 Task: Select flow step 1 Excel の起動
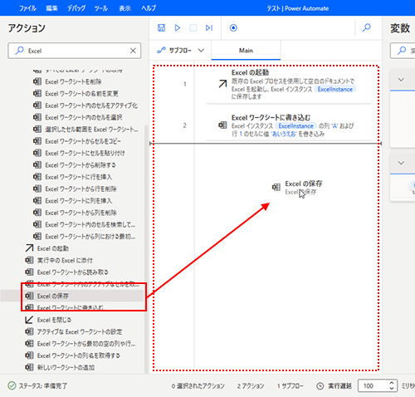click(289, 85)
